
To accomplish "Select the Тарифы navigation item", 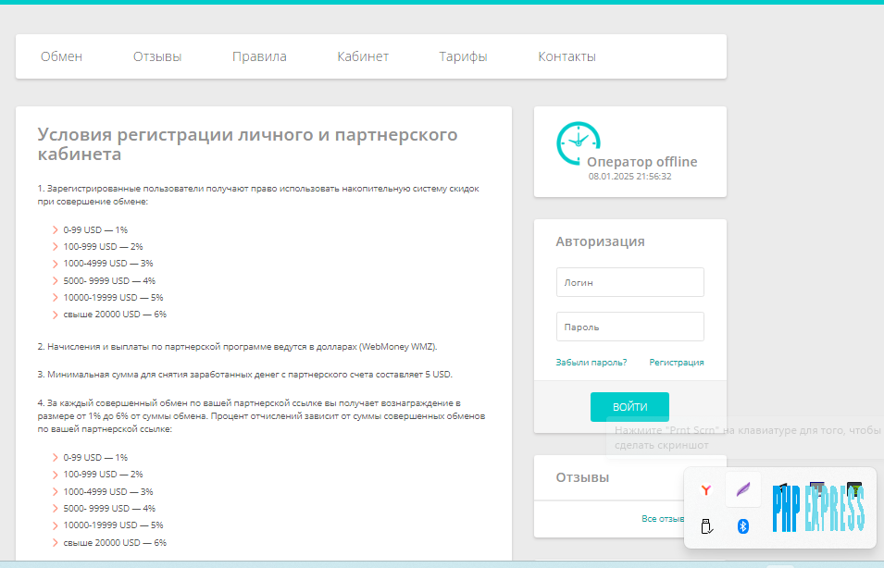I will pyautogui.click(x=464, y=56).
